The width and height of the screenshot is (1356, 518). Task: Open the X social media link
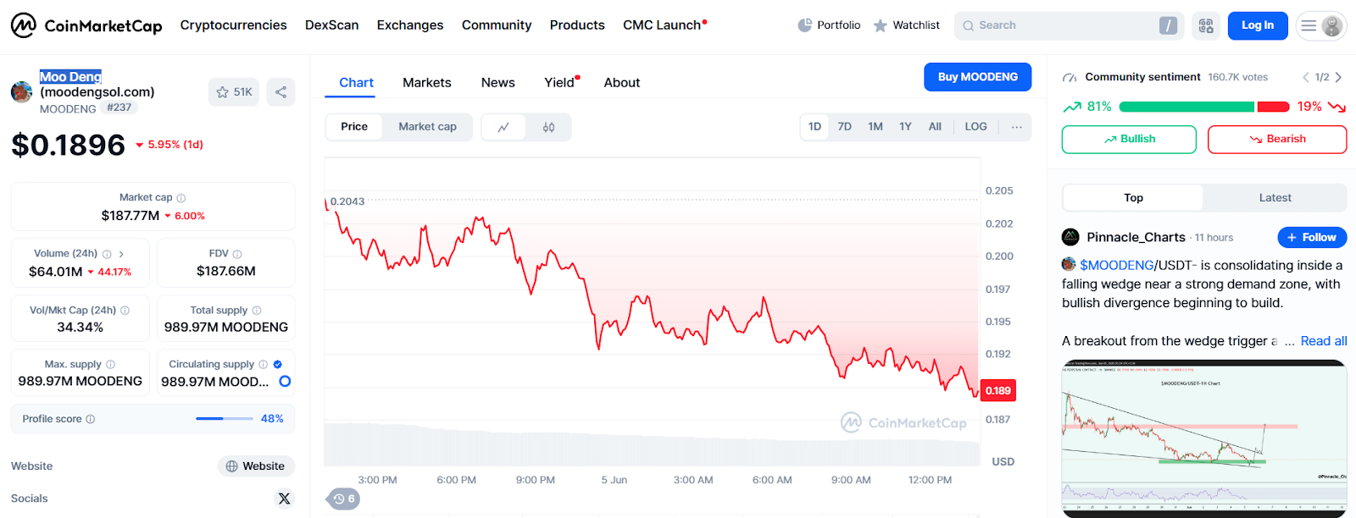(284, 499)
